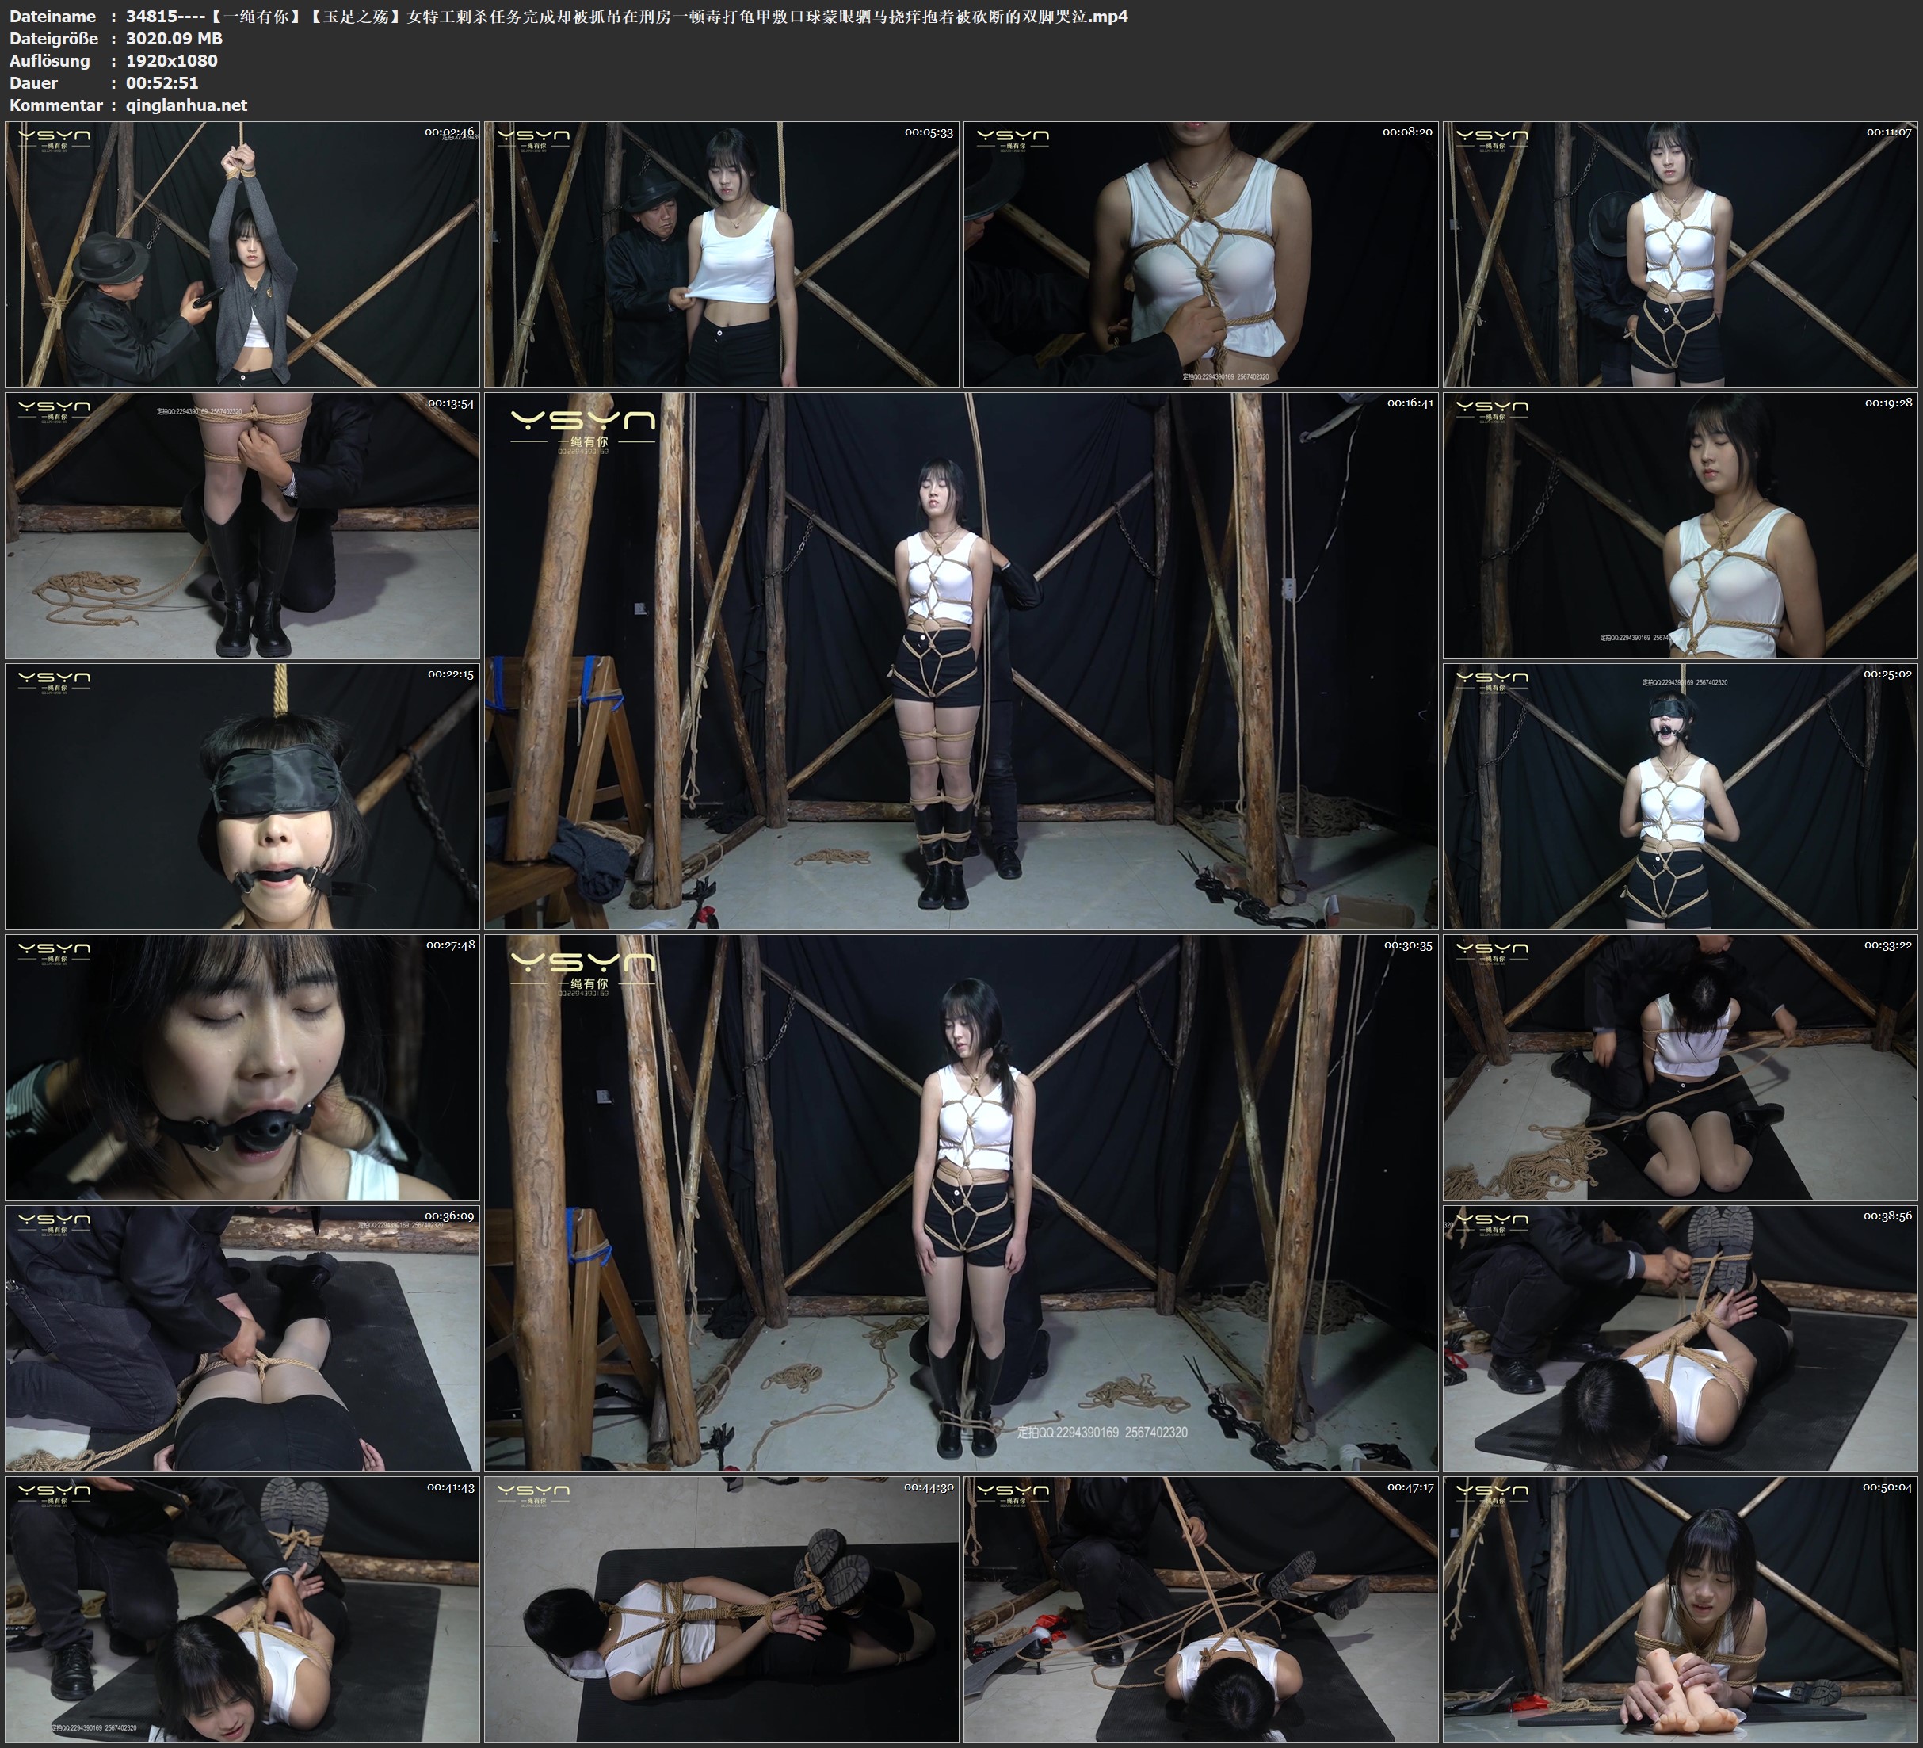Open the frame timestamped 00:22:15
Image resolution: width=1923 pixels, height=1748 pixels.
click(242, 796)
